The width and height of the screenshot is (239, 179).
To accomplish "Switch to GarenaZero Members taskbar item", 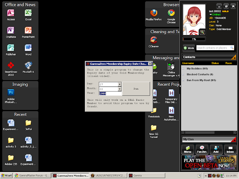I will 71,176.
